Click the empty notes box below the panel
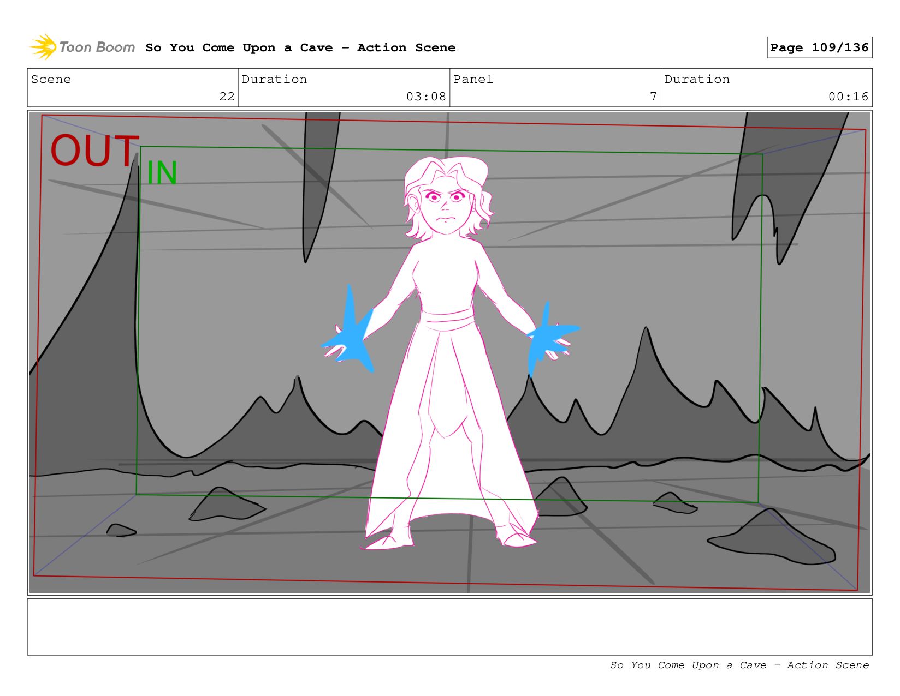This screenshot has width=900, height=696. 449,627
